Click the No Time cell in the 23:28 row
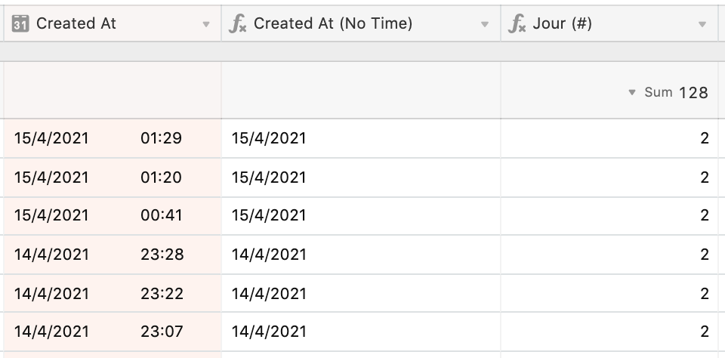Screen dimensions: 725x358 361,255
